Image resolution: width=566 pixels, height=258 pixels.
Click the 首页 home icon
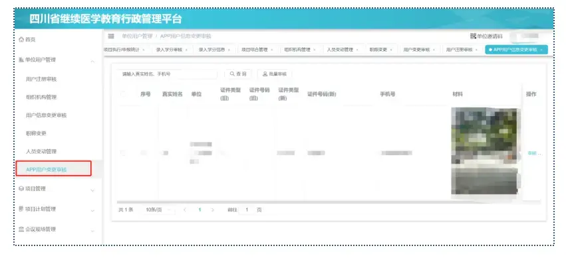(21, 40)
